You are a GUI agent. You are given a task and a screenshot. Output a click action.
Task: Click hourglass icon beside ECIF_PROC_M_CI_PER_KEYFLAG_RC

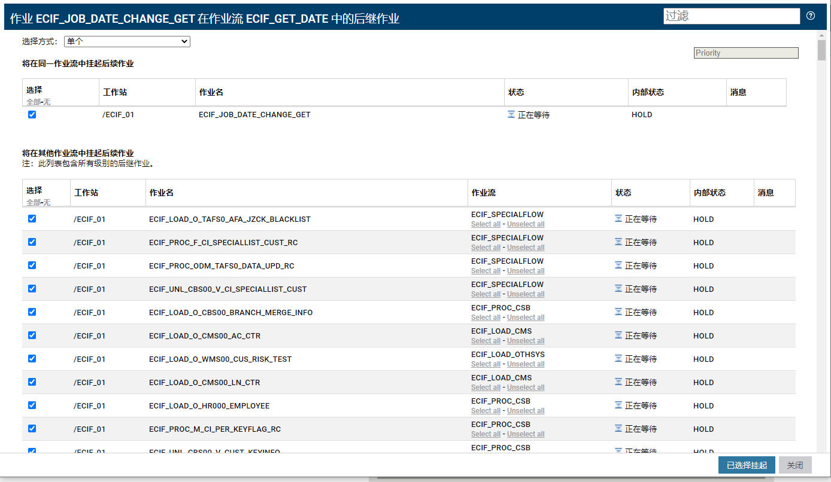pyautogui.click(x=617, y=428)
